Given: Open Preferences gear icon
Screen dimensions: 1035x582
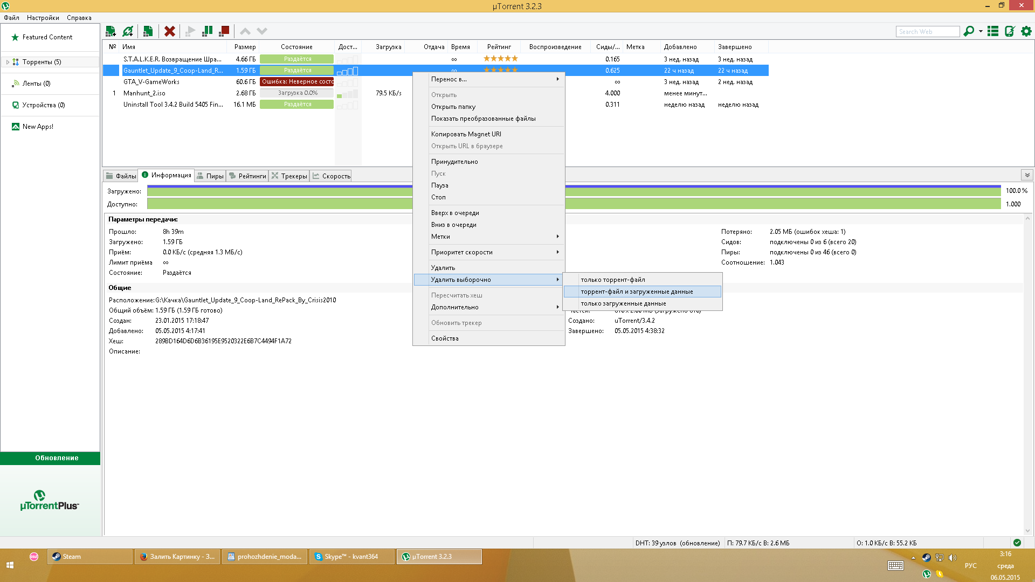Looking at the screenshot, I should pyautogui.click(x=1026, y=31).
